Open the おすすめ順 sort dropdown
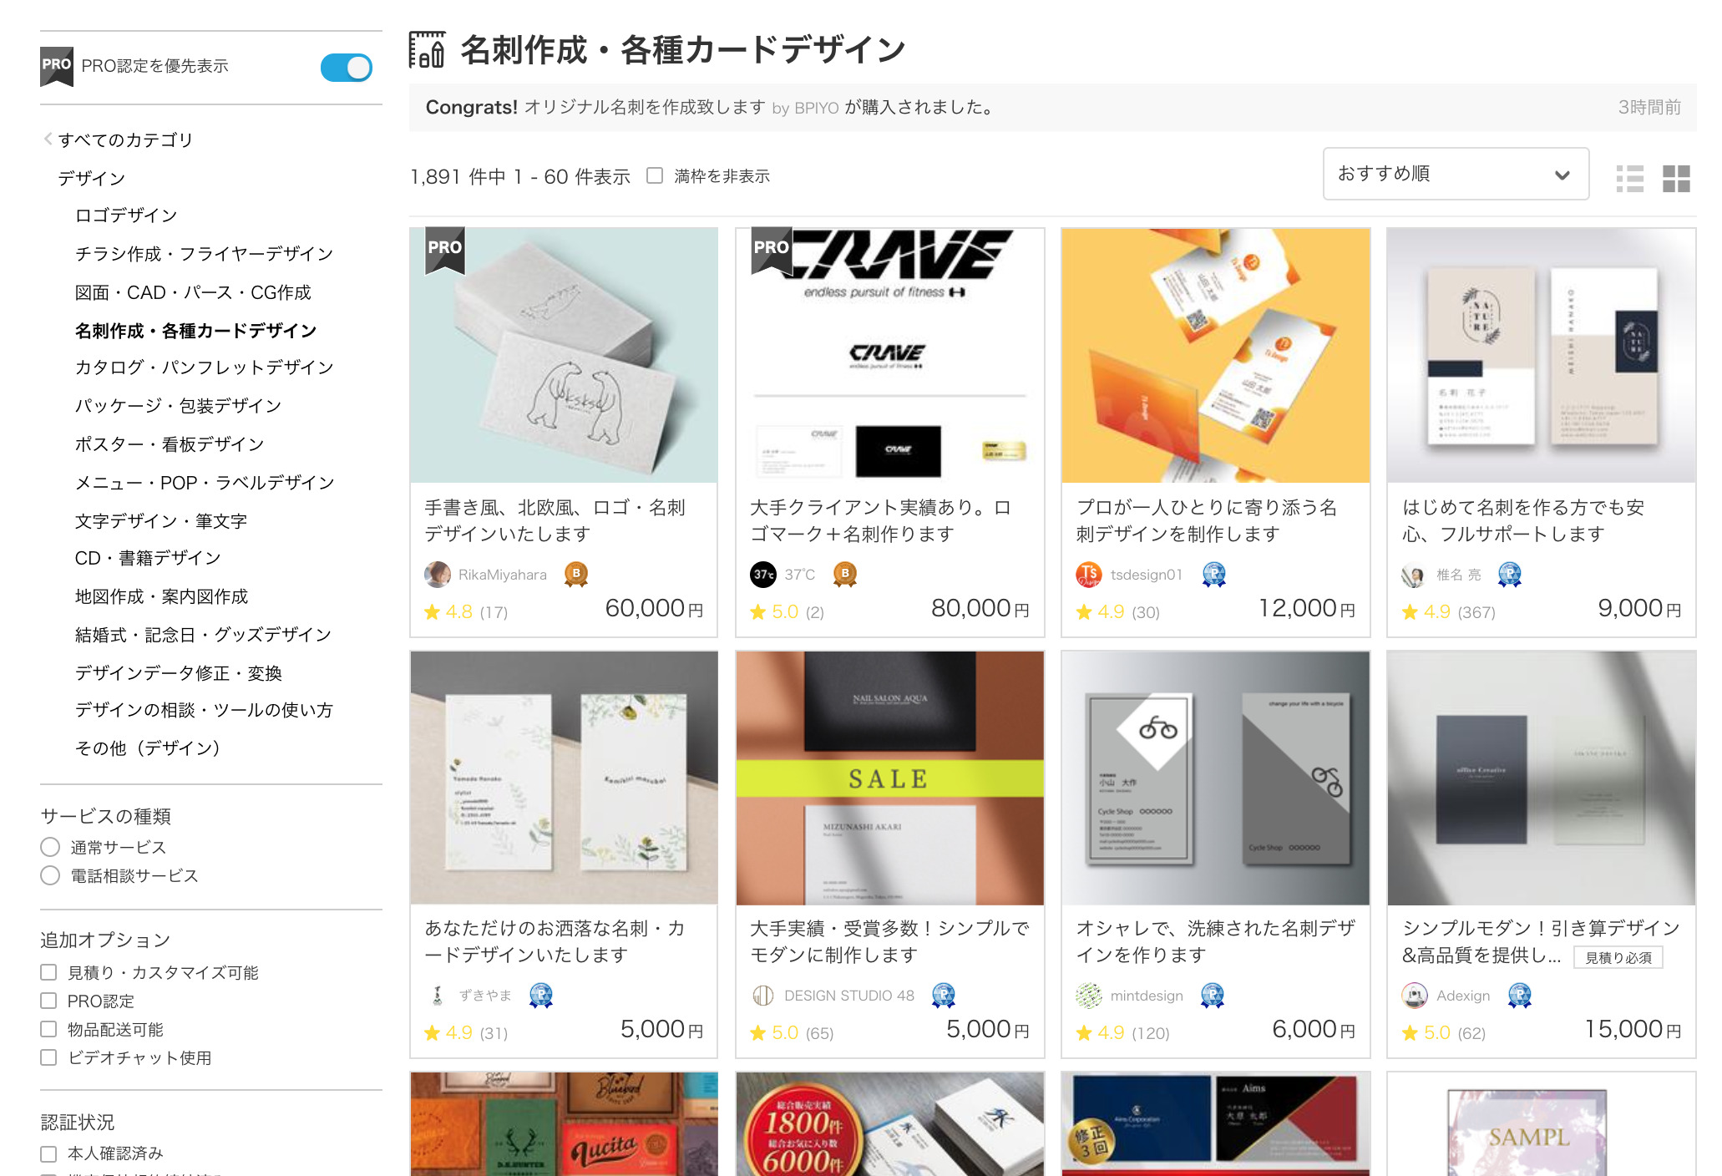The width and height of the screenshot is (1722, 1176). [x=1456, y=174]
